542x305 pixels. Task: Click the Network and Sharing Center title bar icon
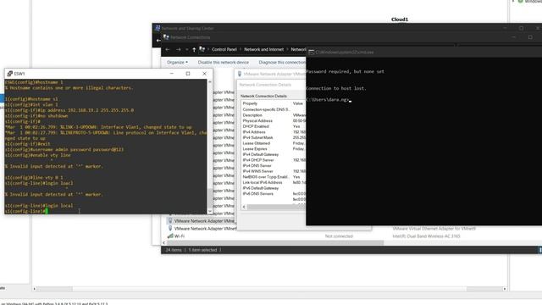pyautogui.click(x=158, y=28)
